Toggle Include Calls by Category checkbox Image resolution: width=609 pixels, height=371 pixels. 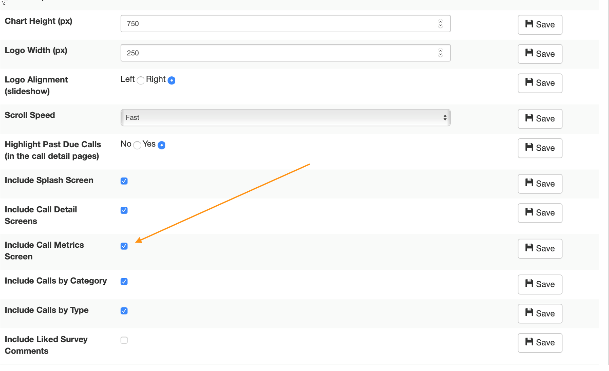124,282
